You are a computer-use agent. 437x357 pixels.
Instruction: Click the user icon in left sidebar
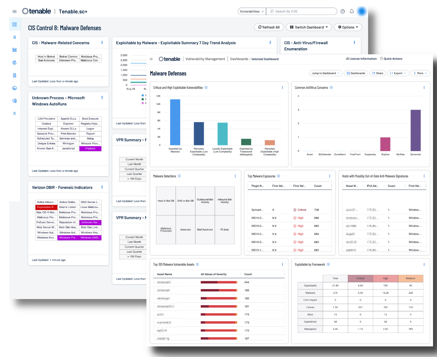[15, 114]
